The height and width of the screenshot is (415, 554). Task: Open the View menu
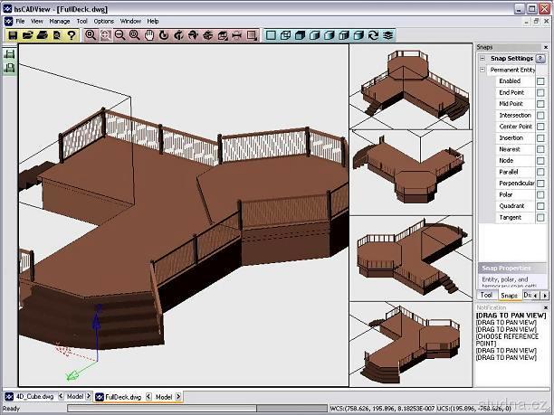pyautogui.click(x=37, y=21)
